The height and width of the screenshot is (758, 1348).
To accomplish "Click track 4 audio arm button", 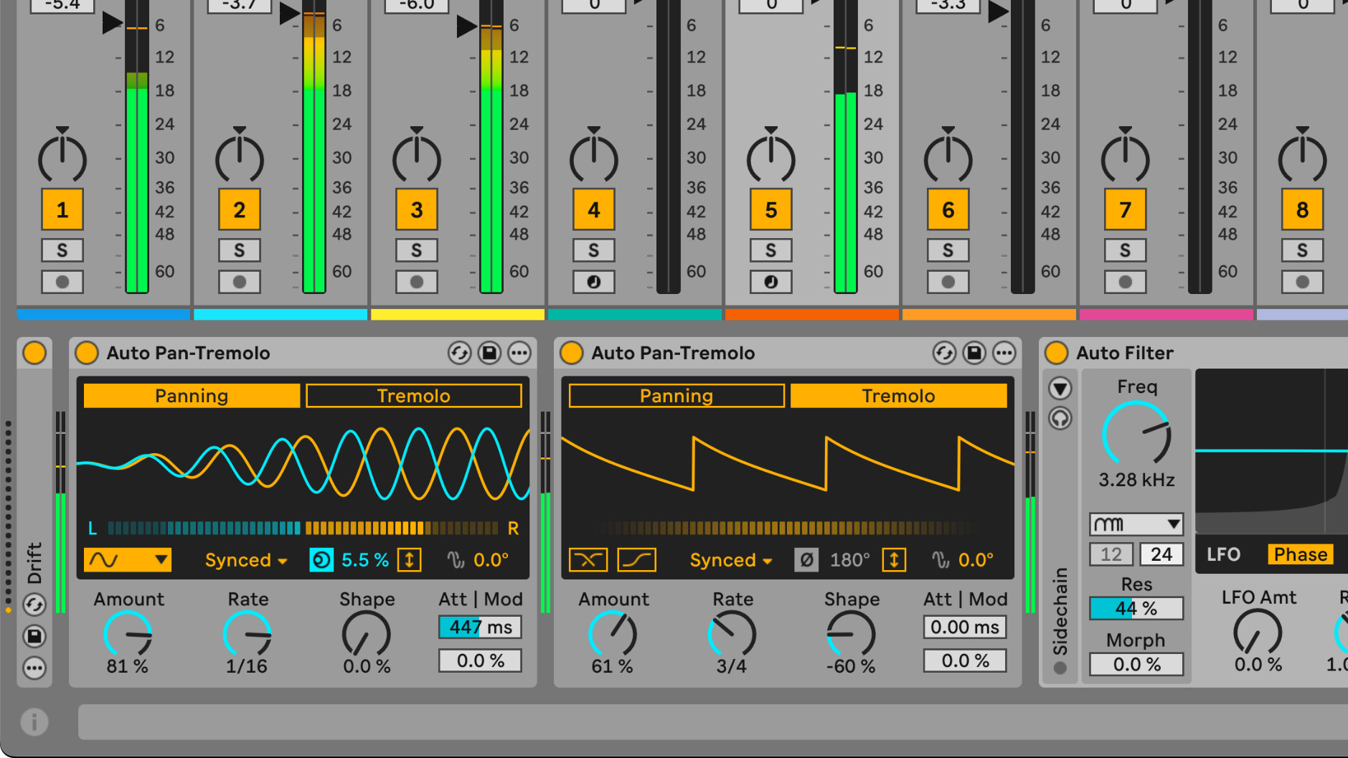I will [594, 282].
